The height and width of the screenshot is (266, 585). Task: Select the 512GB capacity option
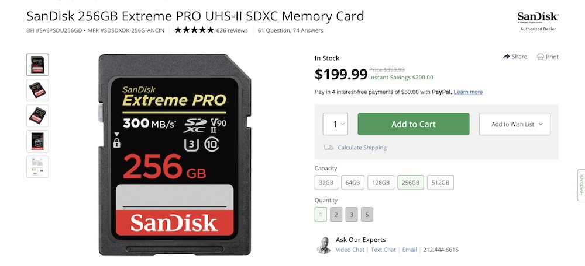441,183
